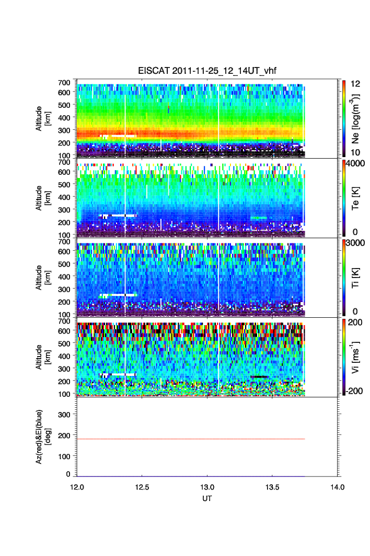Click the black horizontal streak in the Vi panel
The width and height of the screenshot is (370, 556).
260,376
